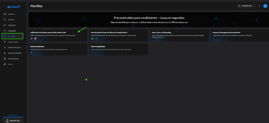
Task: Click the blue credits progress bar
Action: coord(13,117)
